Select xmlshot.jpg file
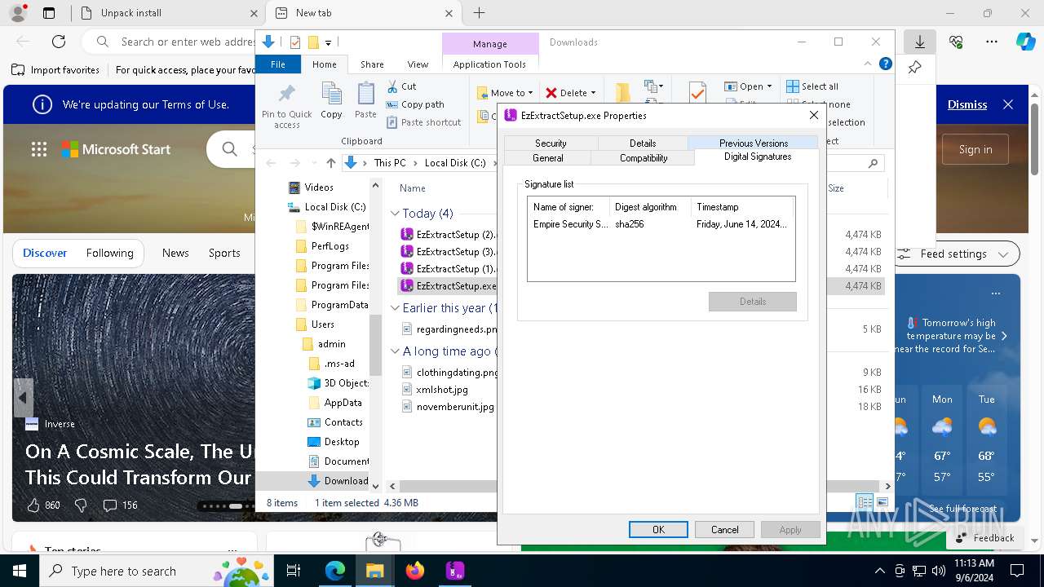This screenshot has width=1044, height=587. 441,390
